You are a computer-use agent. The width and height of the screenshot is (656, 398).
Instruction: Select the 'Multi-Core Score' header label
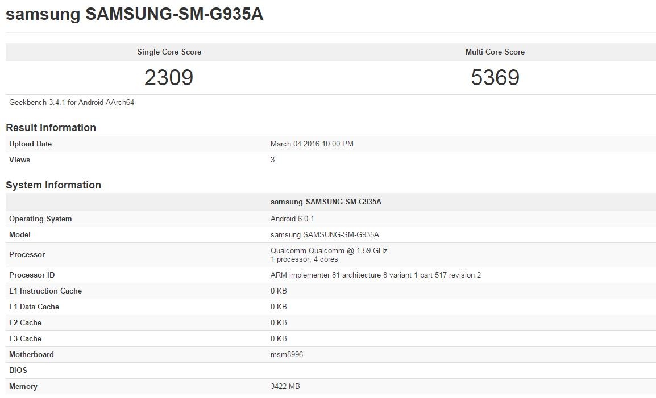(x=495, y=52)
